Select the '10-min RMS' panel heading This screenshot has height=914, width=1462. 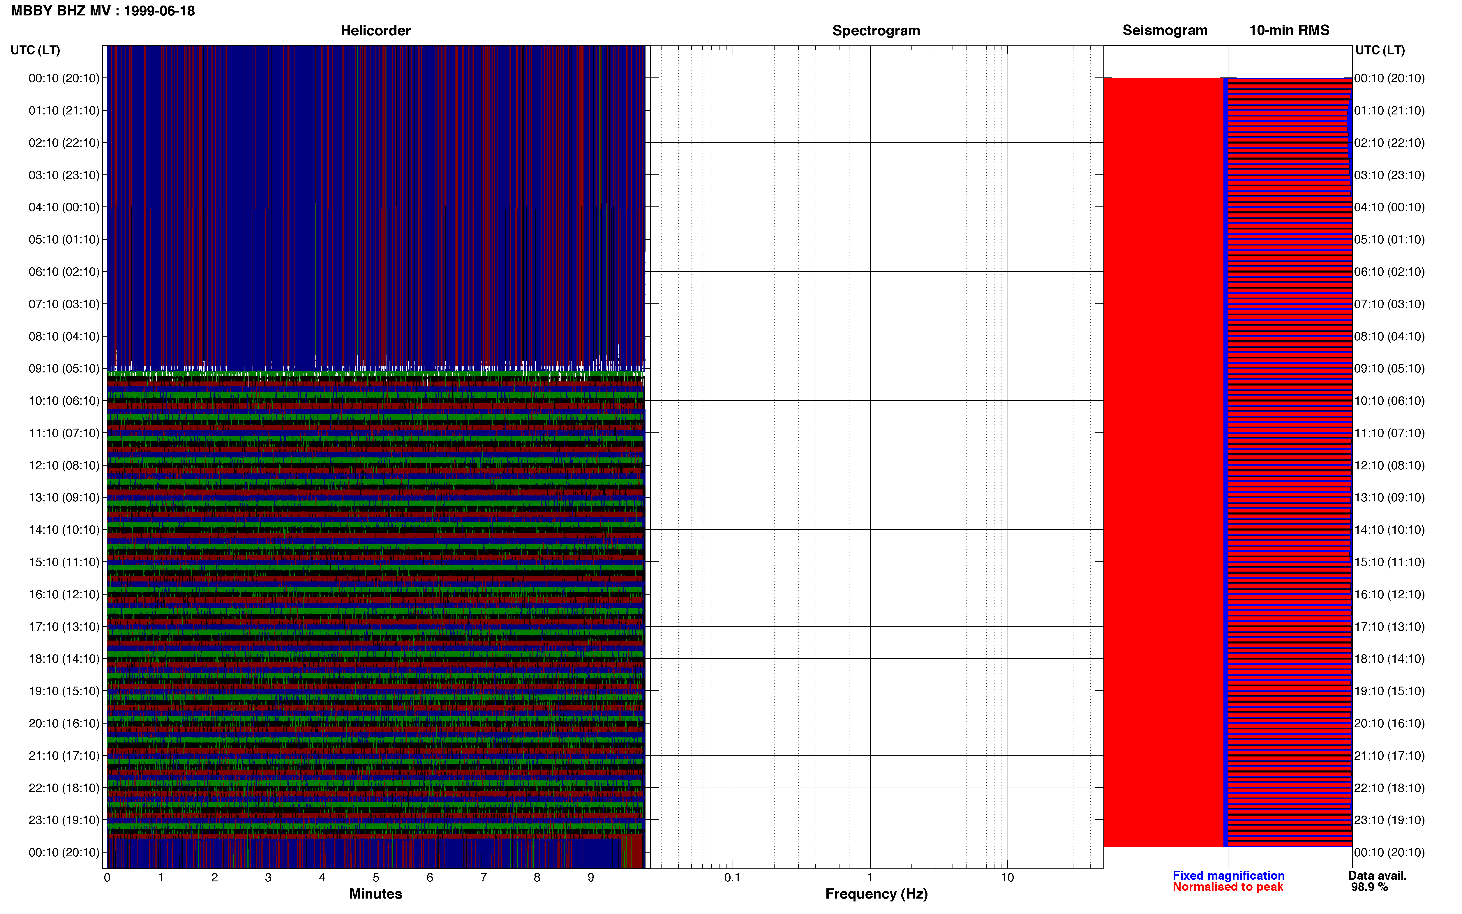click(x=1289, y=30)
